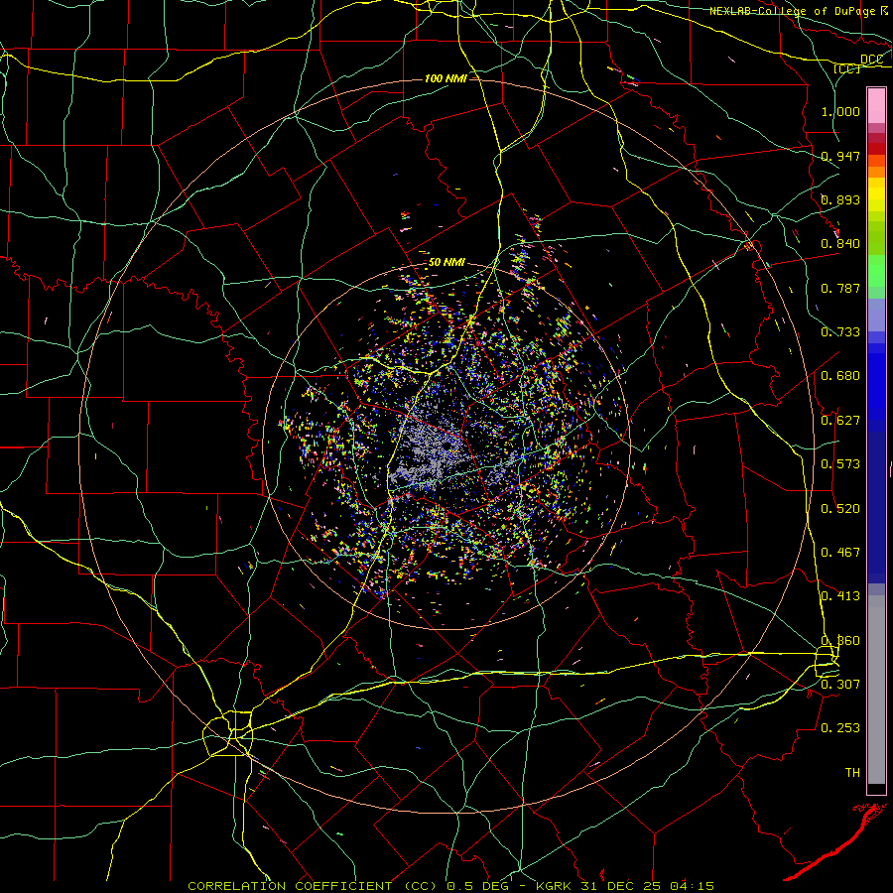893x893 pixels.
Task: Click the TH threshold label on scale
Action: (852, 773)
